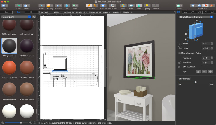Adjust the Smoothness slider
216x125 pixels.
[x=196, y=82]
